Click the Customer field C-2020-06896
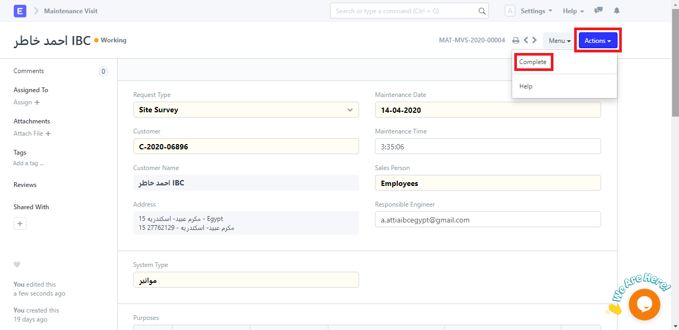 246,146
